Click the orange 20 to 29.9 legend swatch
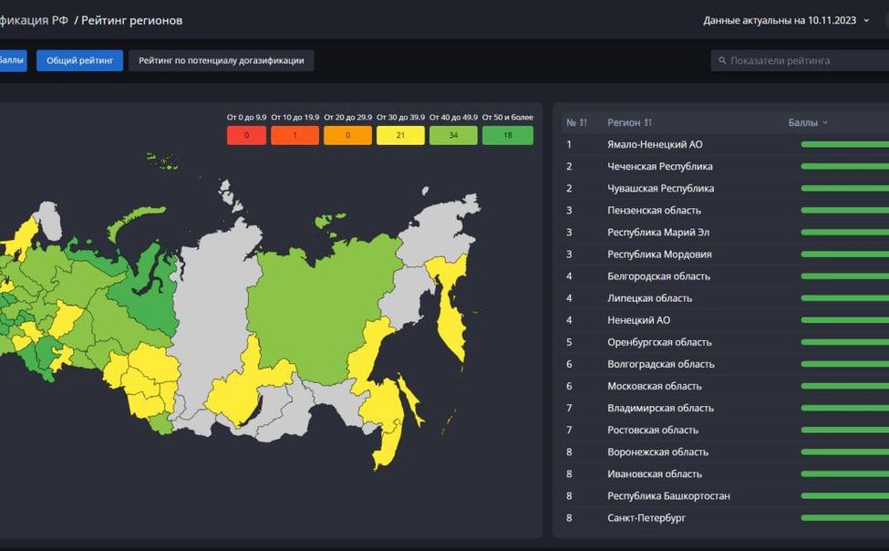This screenshot has height=551, width=889. pyautogui.click(x=347, y=136)
